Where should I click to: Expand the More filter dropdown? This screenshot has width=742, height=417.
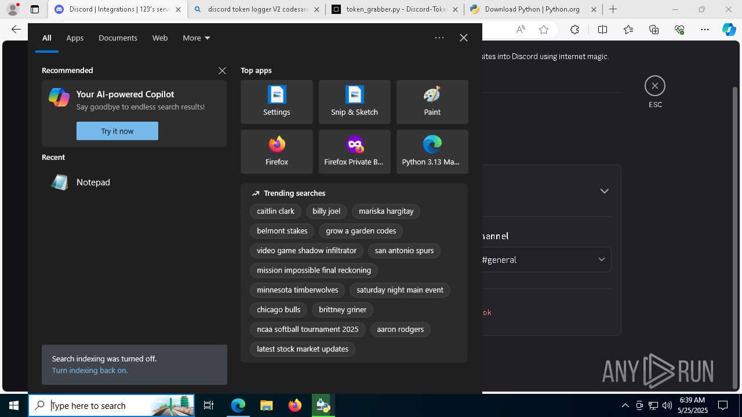[197, 38]
